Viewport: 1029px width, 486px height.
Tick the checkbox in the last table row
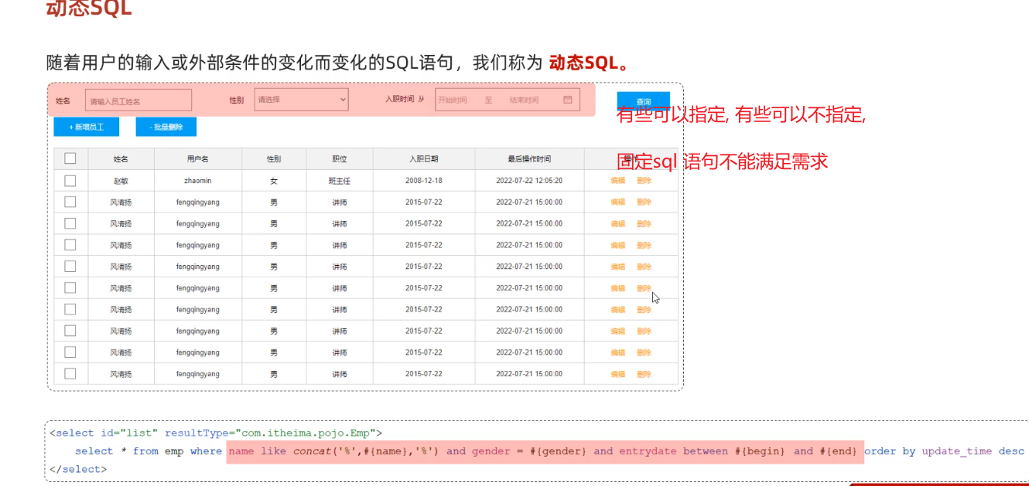coord(70,374)
